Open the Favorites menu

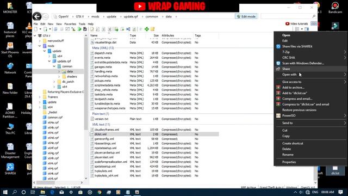coord(70,24)
